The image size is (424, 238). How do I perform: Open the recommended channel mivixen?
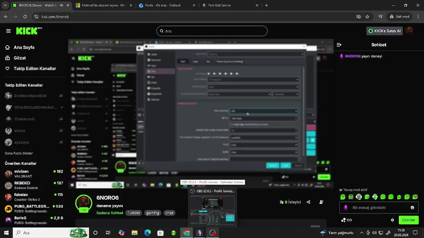coord(34,174)
